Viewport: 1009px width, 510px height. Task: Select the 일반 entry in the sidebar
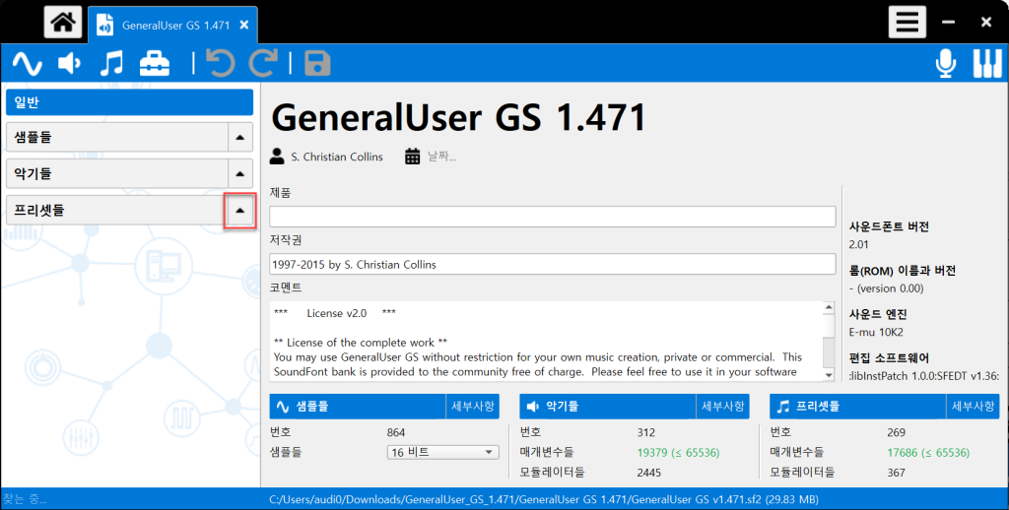129,102
